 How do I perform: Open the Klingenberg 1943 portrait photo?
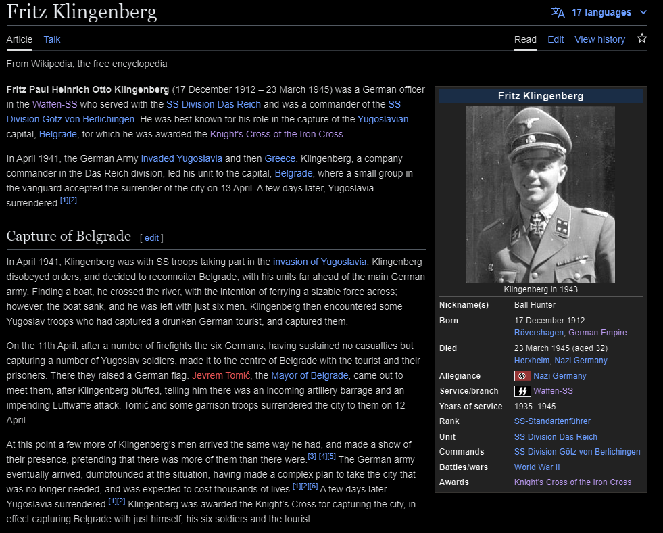pos(541,195)
